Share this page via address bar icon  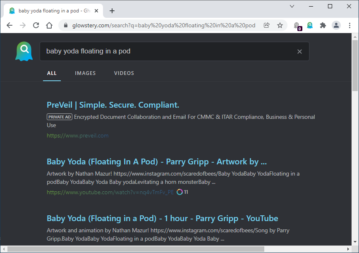[x=266, y=25]
